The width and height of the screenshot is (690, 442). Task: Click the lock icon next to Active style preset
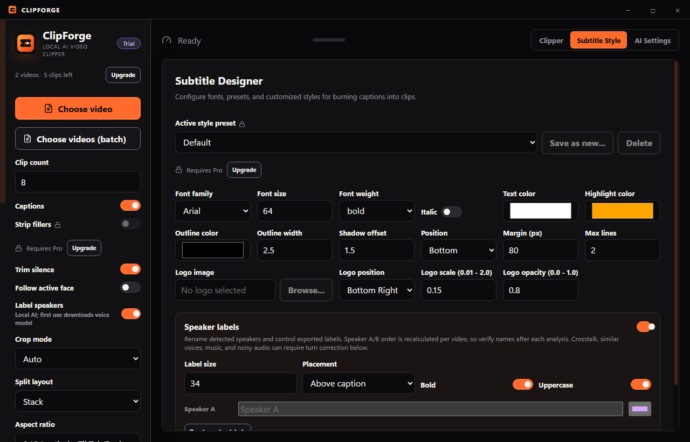coord(242,124)
